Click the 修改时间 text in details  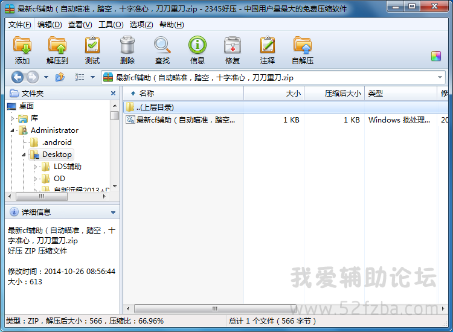(62, 272)
